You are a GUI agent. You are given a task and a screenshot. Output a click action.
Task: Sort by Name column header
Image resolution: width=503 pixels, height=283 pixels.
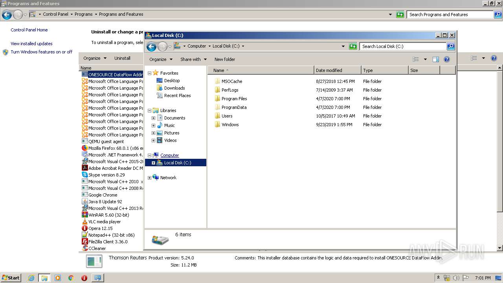261,70
